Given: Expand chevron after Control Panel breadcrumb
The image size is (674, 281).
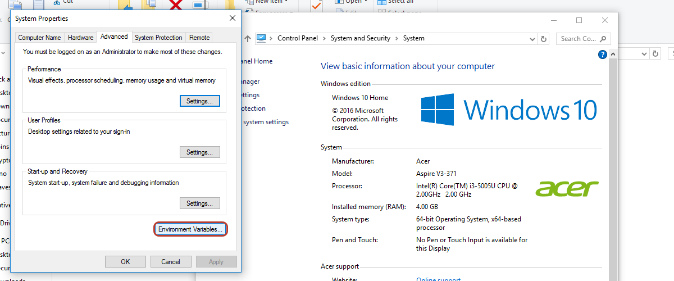Looking at the screenshot, I should point(324,38).
